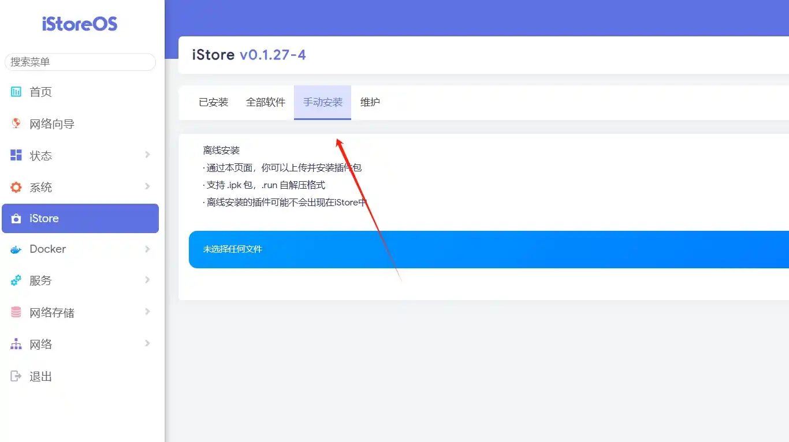Click the 系统 orange gear icon
The height and width of the screenshot is (442, 789).
point(16,187)
